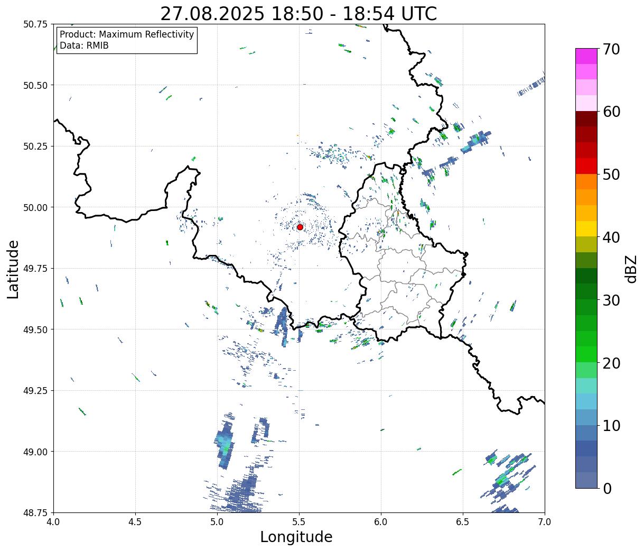The width and height of the screenshot is (644, 550).
Task: Click the colorbar tick label 30
Action: tap(611, 300)
